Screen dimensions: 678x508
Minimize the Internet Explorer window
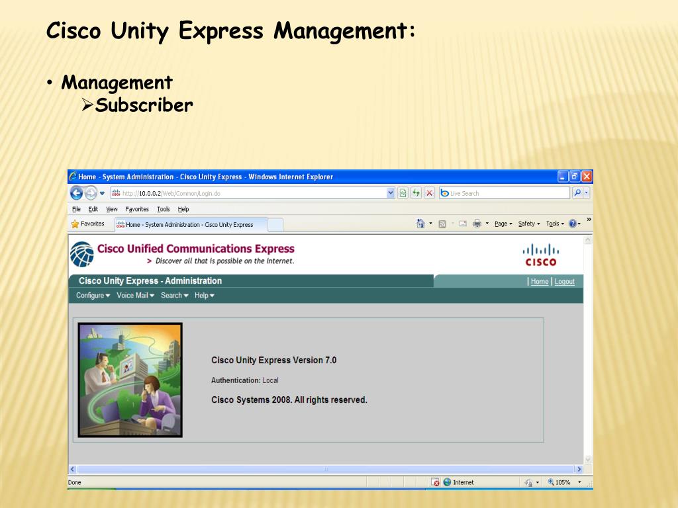pos(562,176)
